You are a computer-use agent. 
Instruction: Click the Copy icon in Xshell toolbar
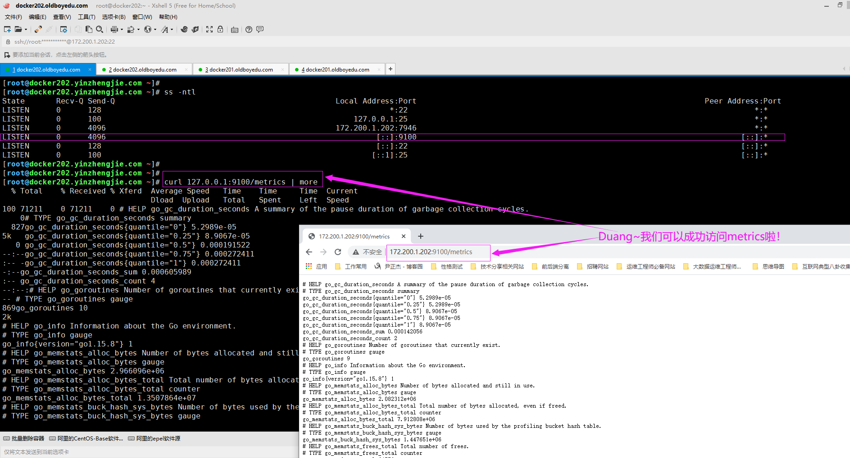(x=78, y=29)
